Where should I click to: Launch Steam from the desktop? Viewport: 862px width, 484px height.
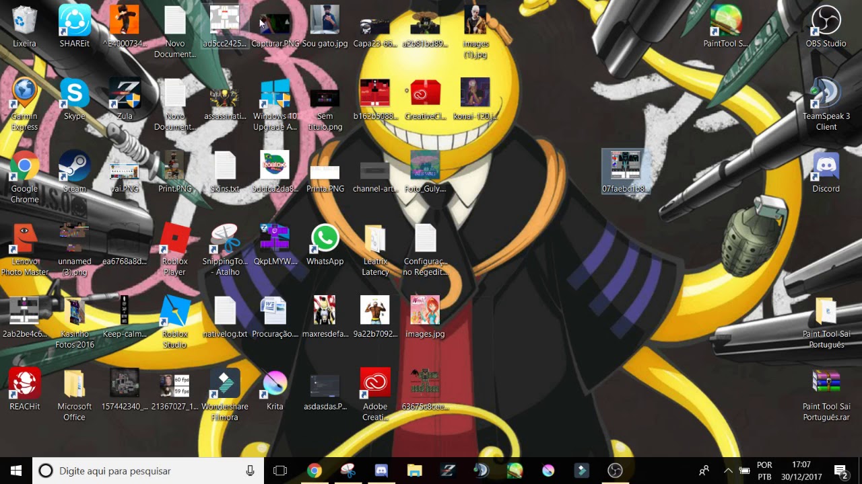point(74,172)
